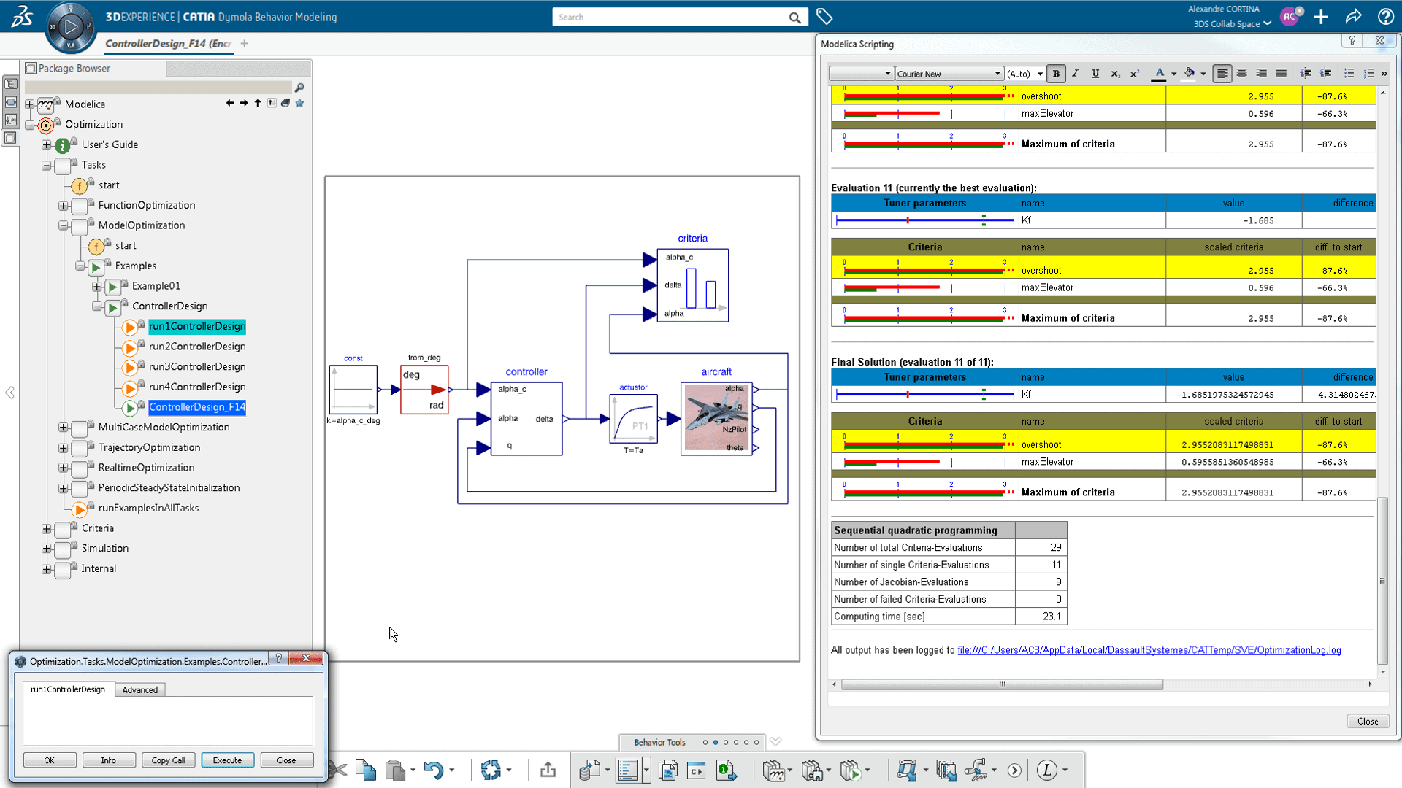Enable visibility of run2ControllerDesign node
Viewport: 1402px width, 788px height.
coord(197,347)
